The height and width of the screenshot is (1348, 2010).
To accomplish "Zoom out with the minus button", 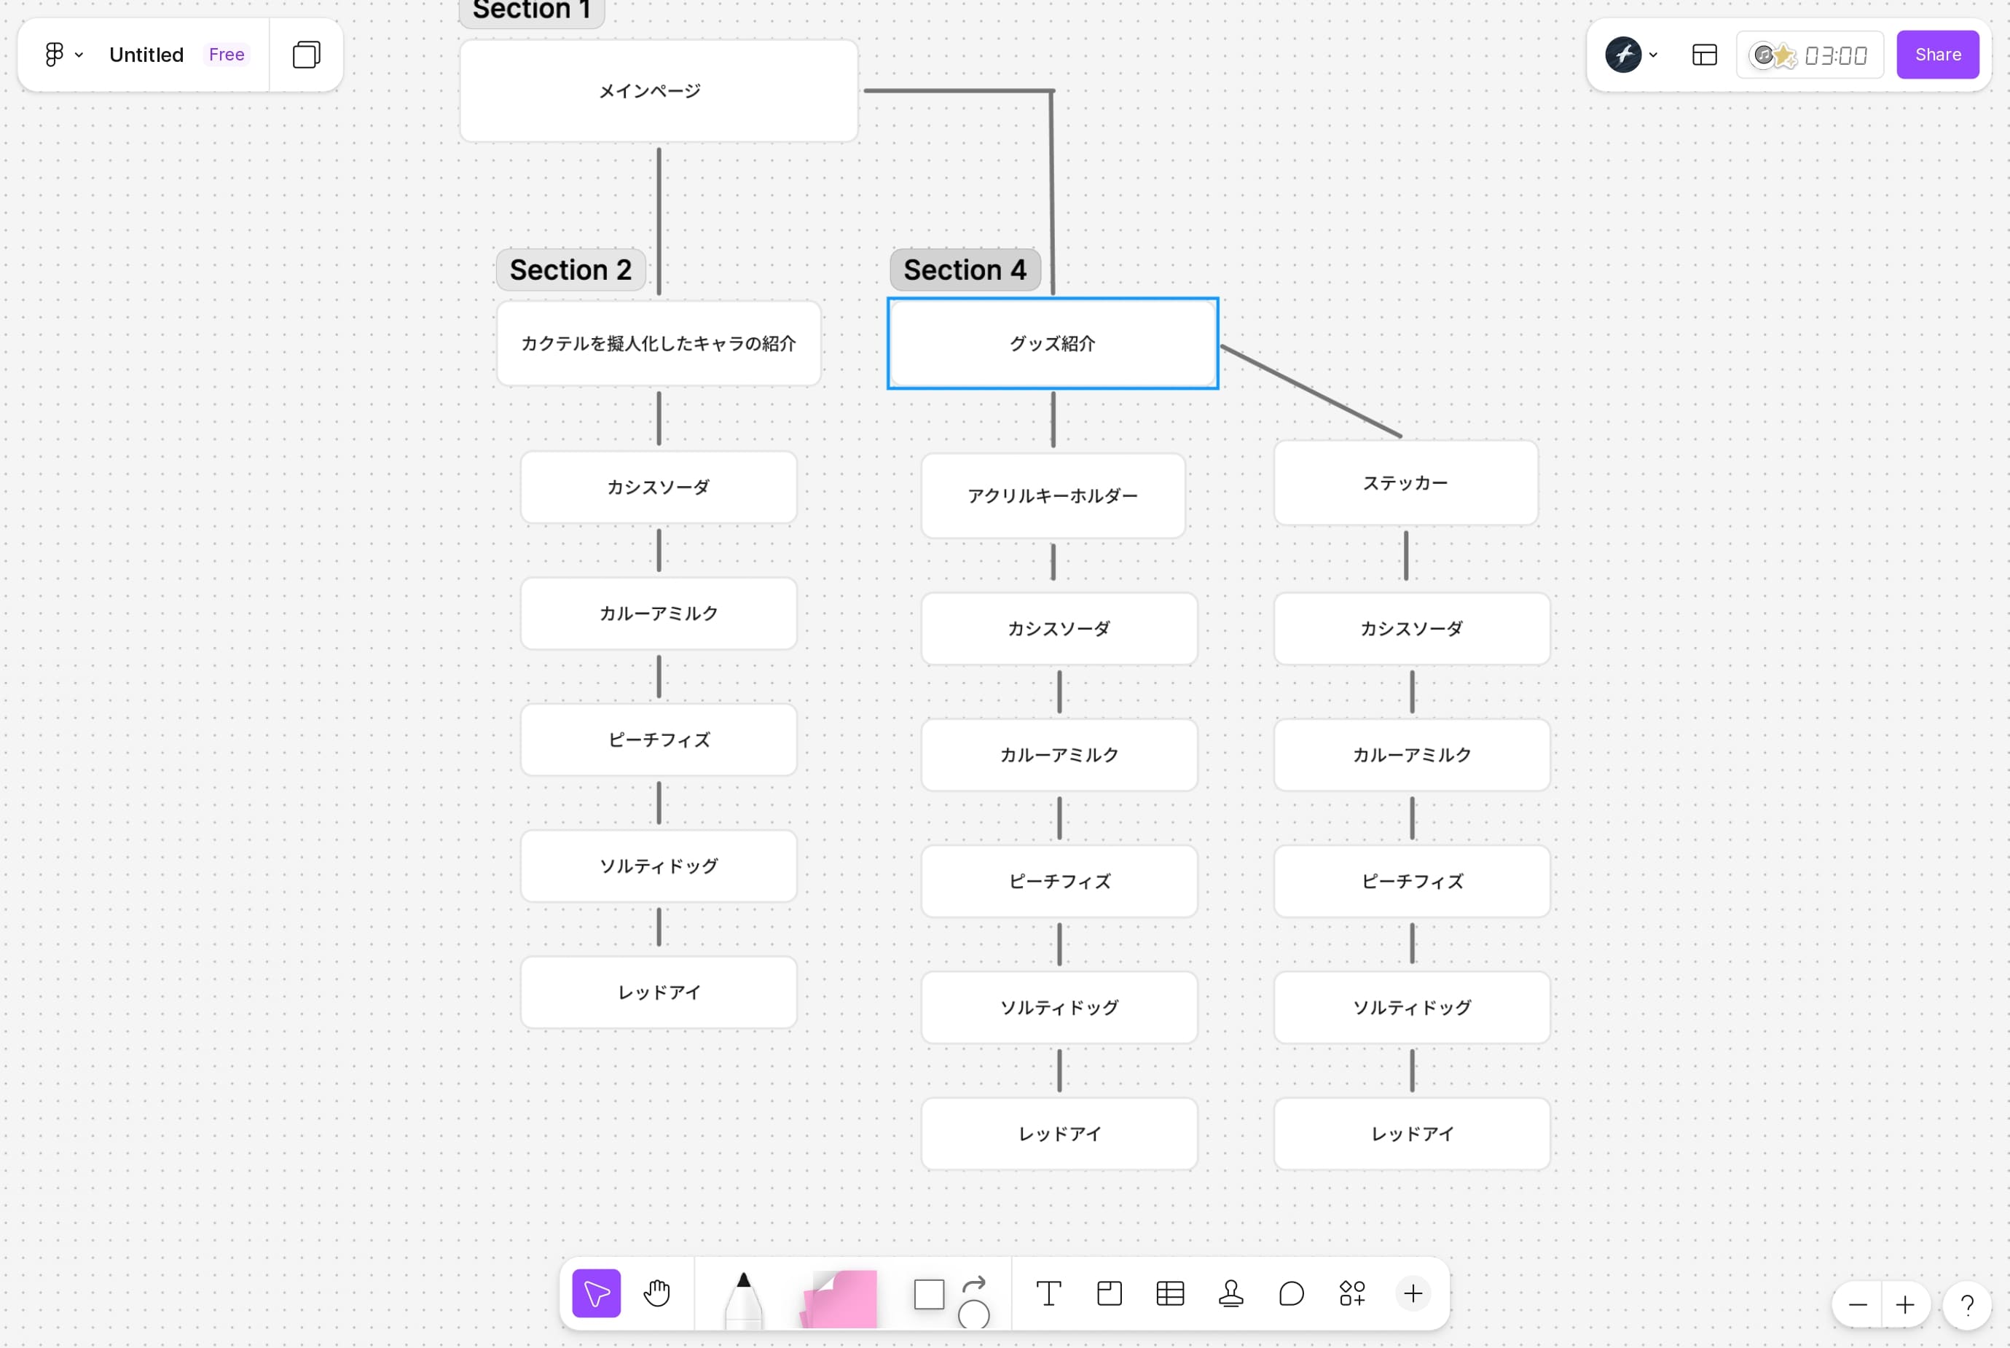I will (1857, 1305).
